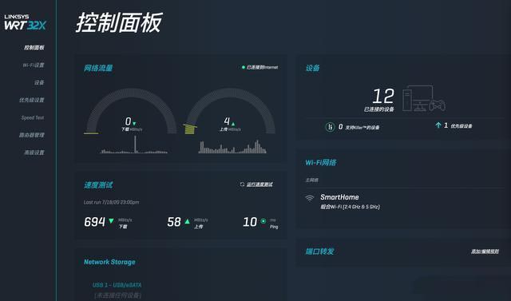Screen dimensions: 511x301
Task: Click the connected devices computer and gamepad icon
Action: click(424, 98)
